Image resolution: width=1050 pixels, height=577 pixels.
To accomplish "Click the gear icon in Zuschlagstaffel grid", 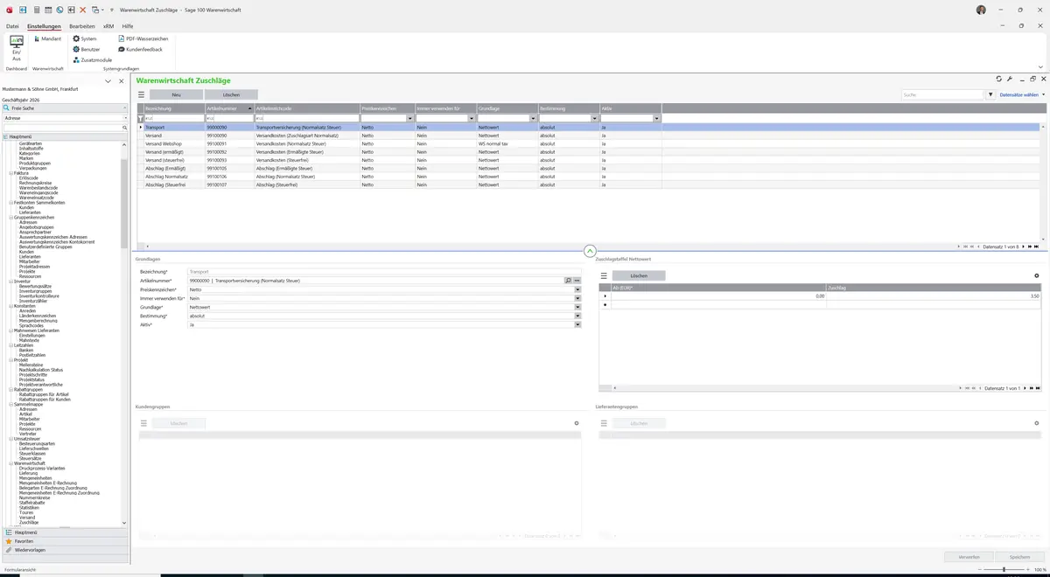I will tap(1037, 275).
